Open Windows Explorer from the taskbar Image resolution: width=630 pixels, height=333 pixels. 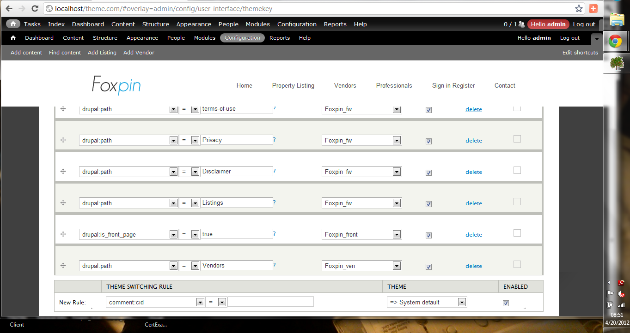[617, 19]
